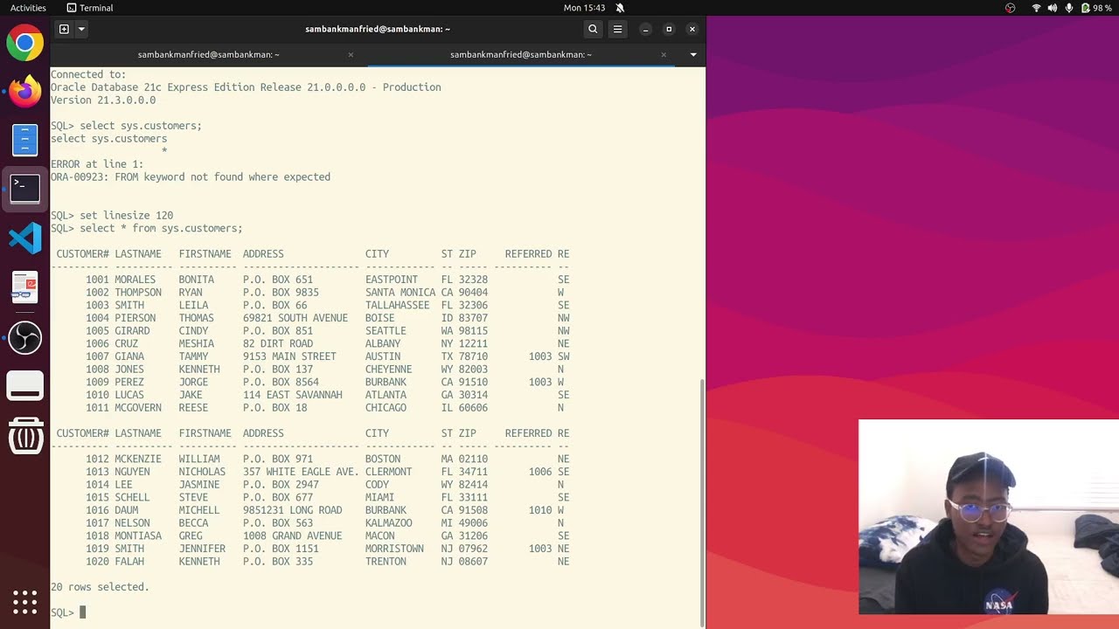Click the text '69821 SOUTH AVENUE'
Viewport: 1119px width, 629px height.
295,318
